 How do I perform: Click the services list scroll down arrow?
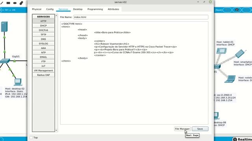click(x=56, y=130)
